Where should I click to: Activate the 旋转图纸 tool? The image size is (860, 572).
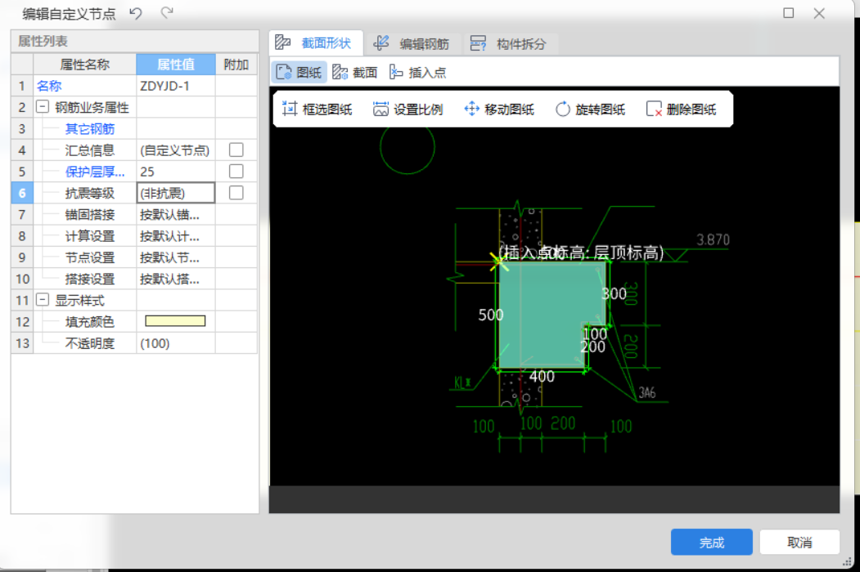pyautogui.click(x=590, y=109)
